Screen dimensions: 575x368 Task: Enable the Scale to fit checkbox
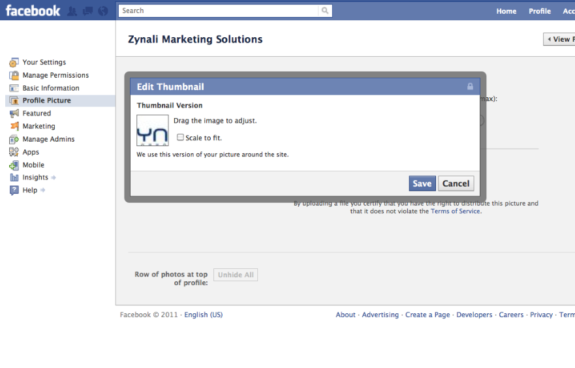[x=180, y=137]
